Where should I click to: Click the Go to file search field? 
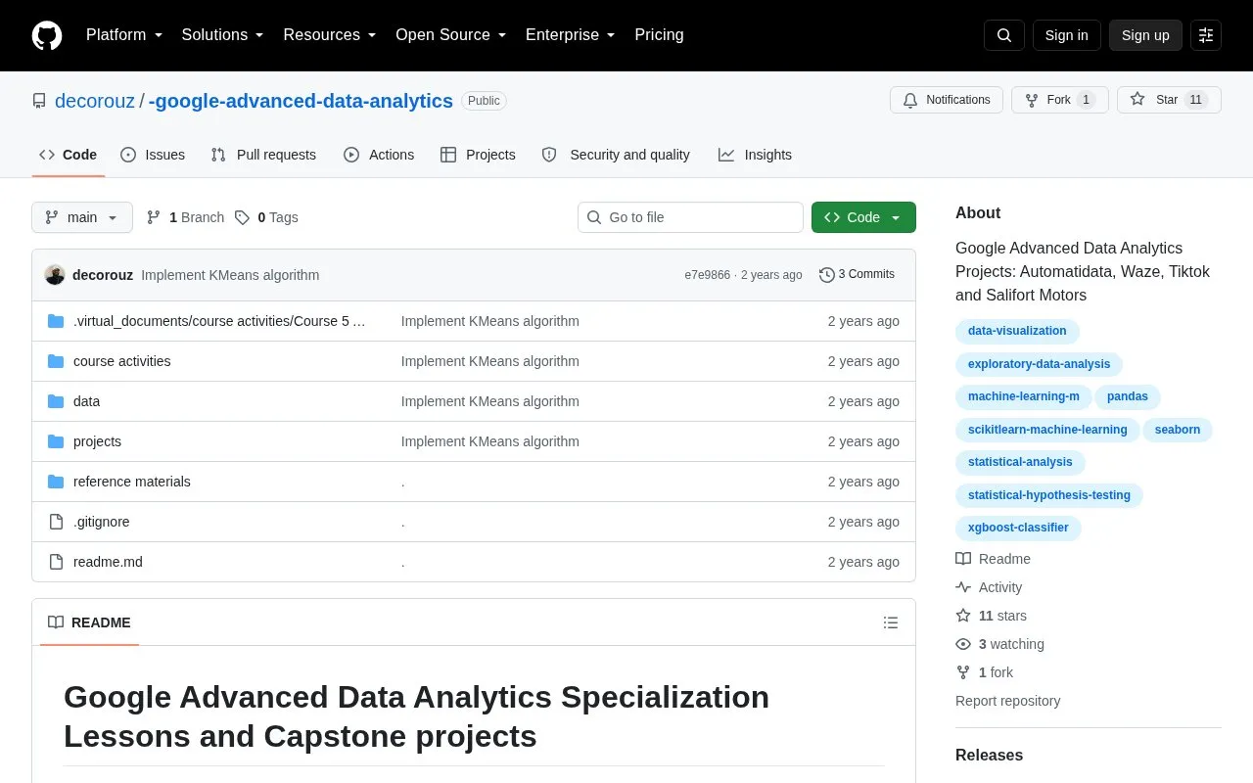pyautogui.click(x=690, y=217)
